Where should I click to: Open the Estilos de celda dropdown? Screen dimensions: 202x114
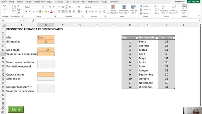coord(133,9)
